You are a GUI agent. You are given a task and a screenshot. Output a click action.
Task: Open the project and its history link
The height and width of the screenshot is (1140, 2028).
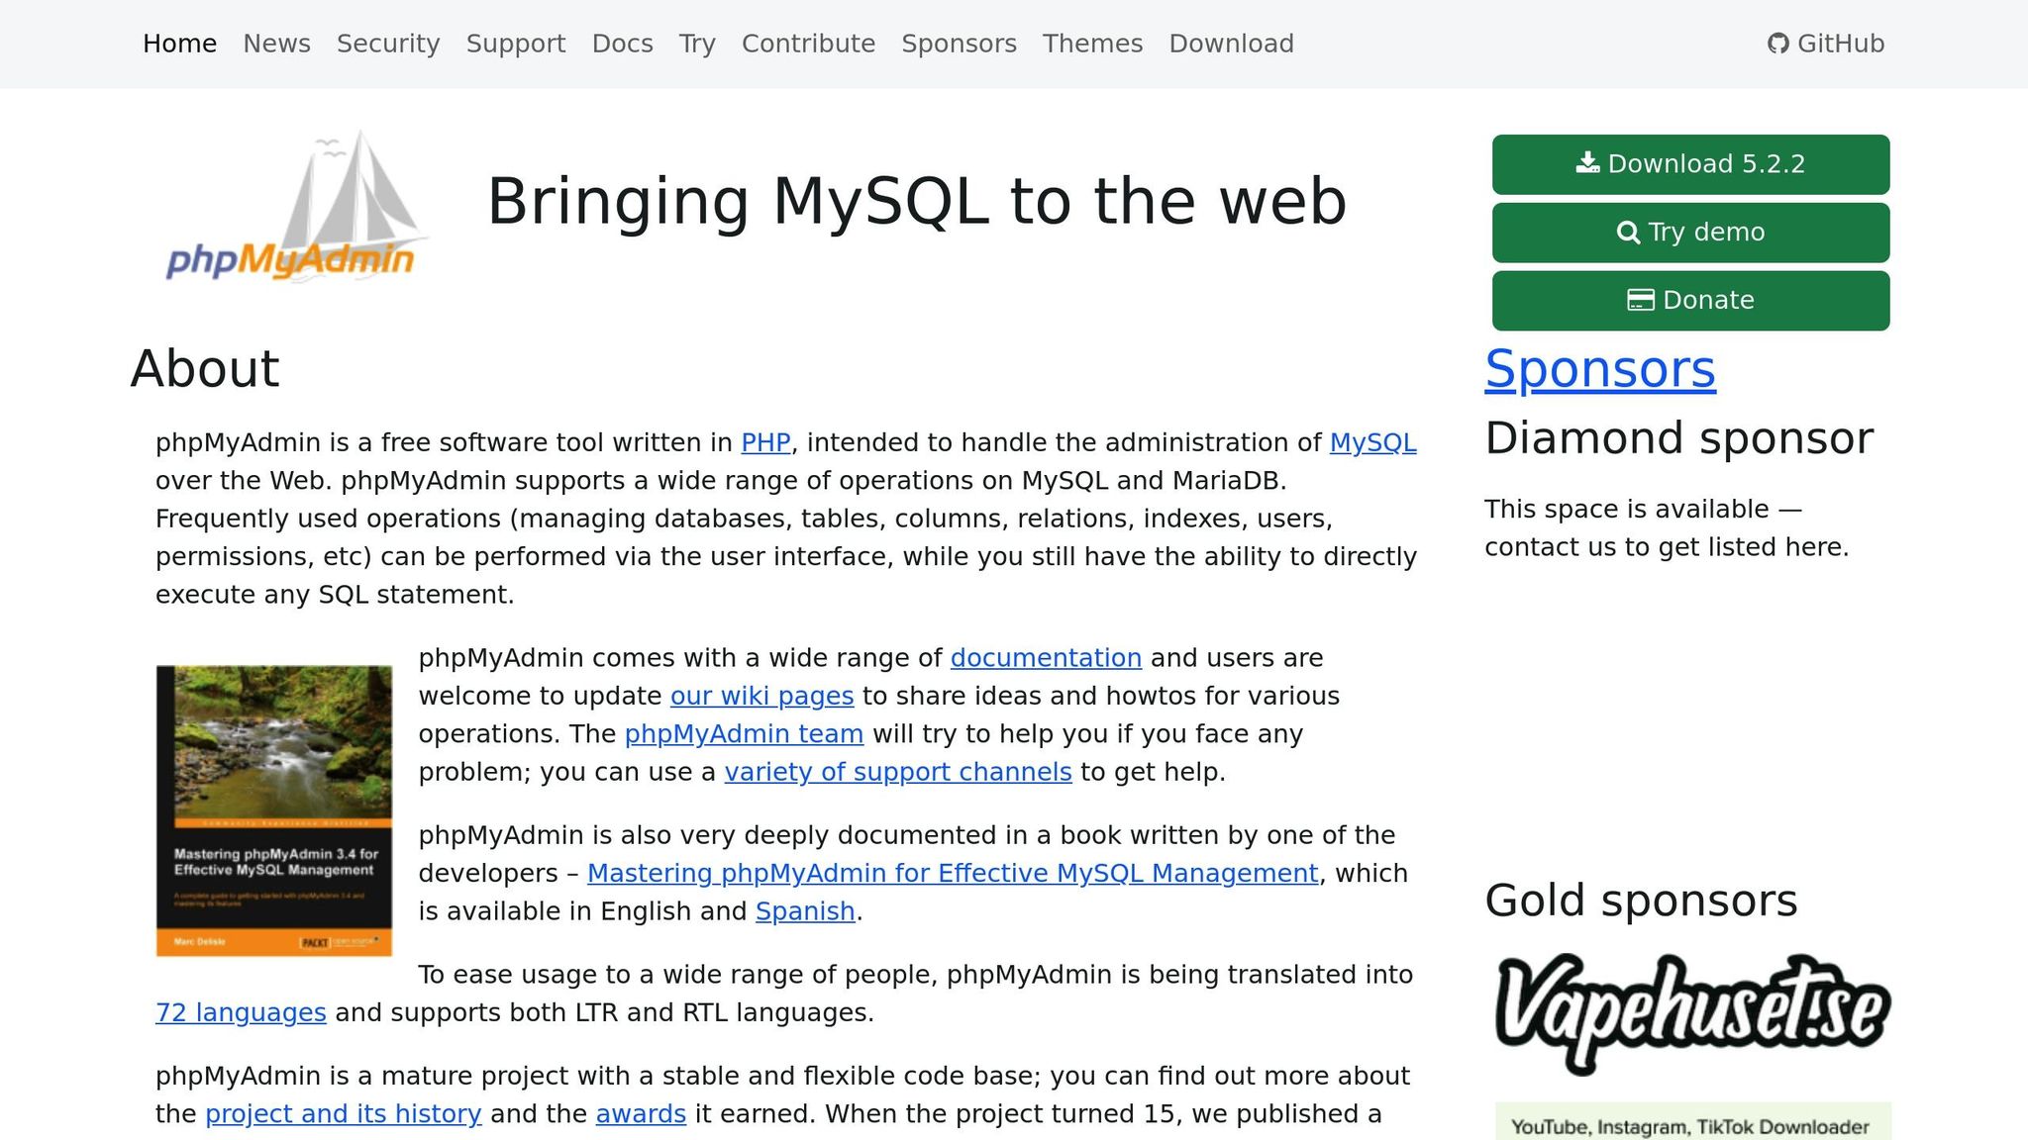(x=343, y=1113)
